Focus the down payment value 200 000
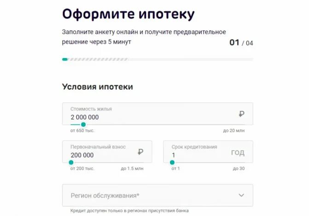The image size is (309, 216). [x=82, y=155]
